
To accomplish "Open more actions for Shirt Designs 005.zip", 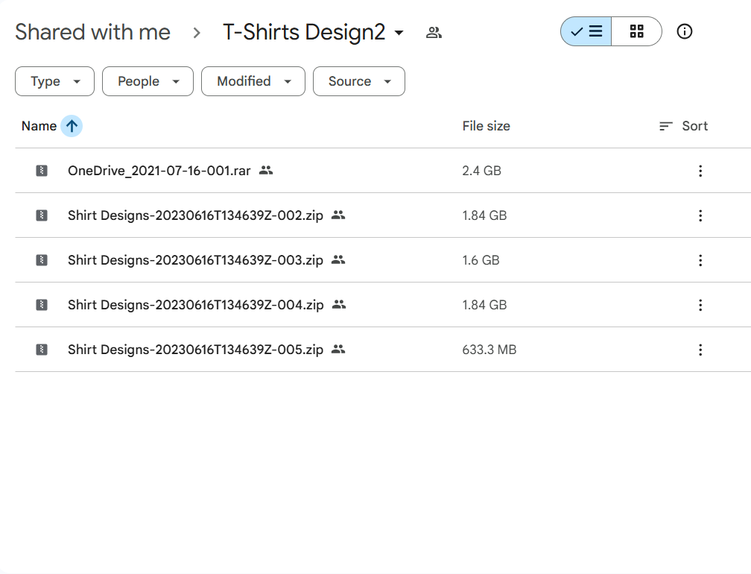I will click(x=700, y=350).
